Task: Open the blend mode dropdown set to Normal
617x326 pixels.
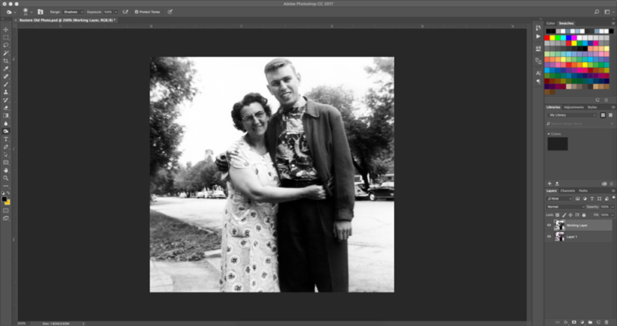Action: [x=566, y=207]
